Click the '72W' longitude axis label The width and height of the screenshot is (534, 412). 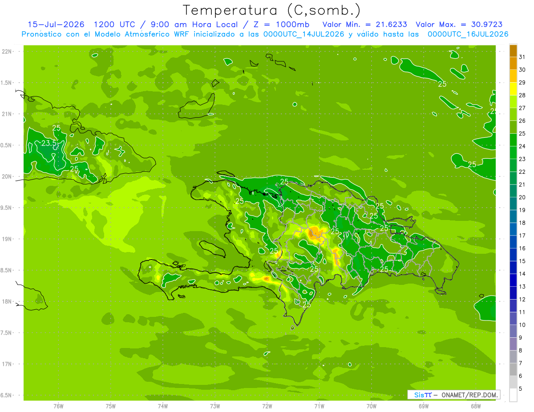(267, 405)
